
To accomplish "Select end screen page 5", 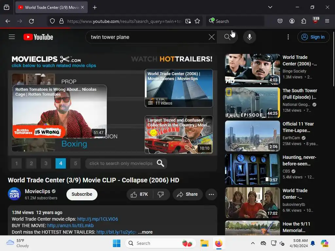I will click(76, 163).
